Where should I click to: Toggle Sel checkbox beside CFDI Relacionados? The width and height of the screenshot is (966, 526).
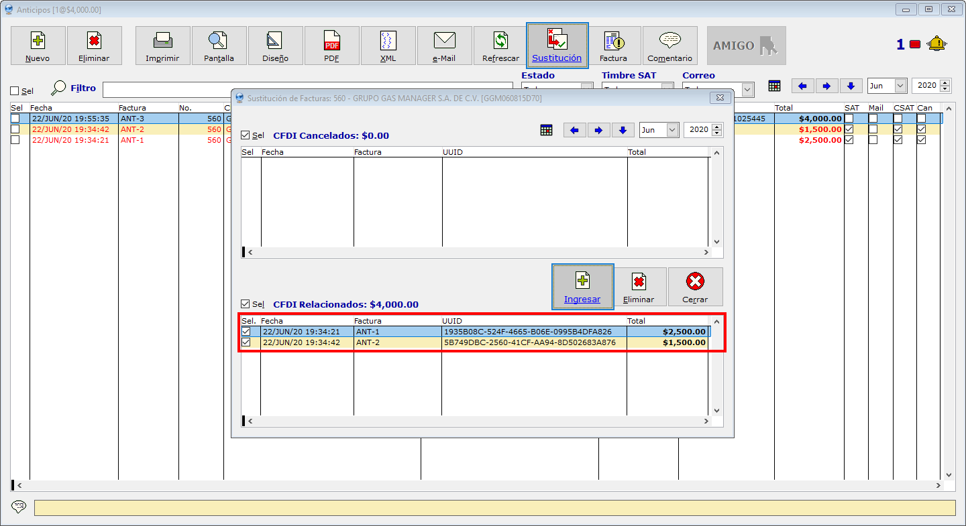(x=246, y=304)
